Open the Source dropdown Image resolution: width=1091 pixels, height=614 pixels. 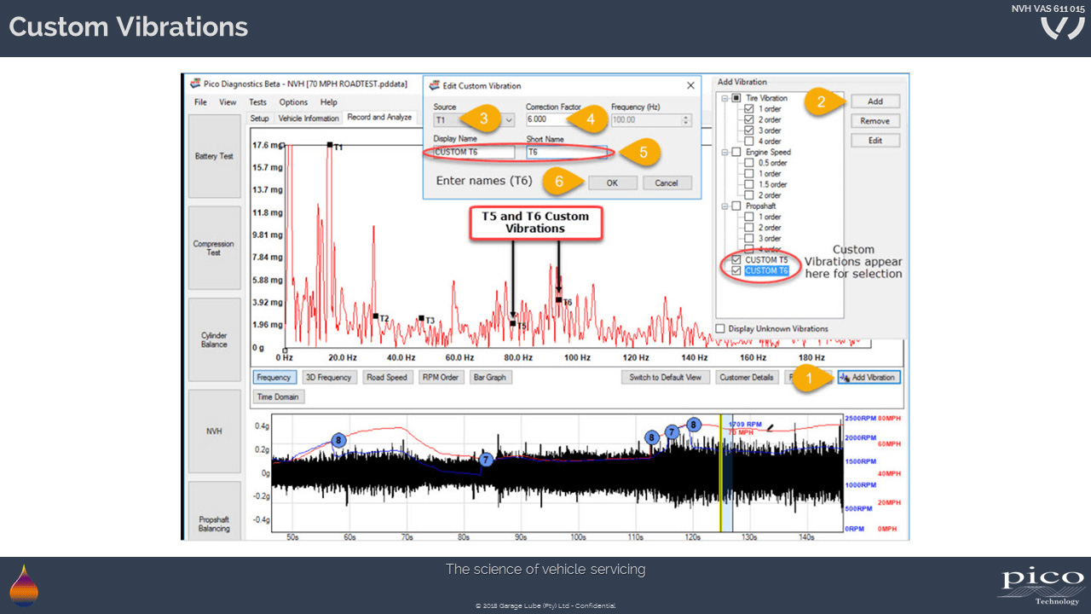coord(509,120)
